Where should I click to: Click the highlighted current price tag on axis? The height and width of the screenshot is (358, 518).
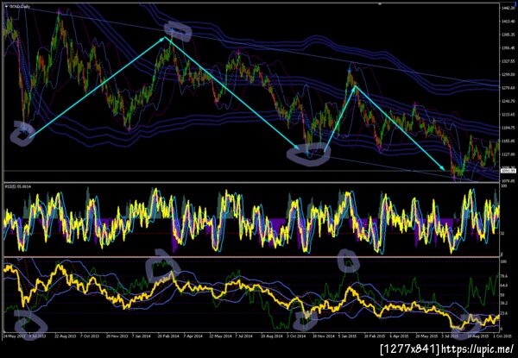[509, 171]
